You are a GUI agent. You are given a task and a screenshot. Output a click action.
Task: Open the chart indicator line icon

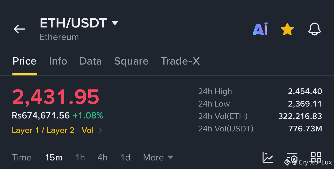(x=268, y=157)
